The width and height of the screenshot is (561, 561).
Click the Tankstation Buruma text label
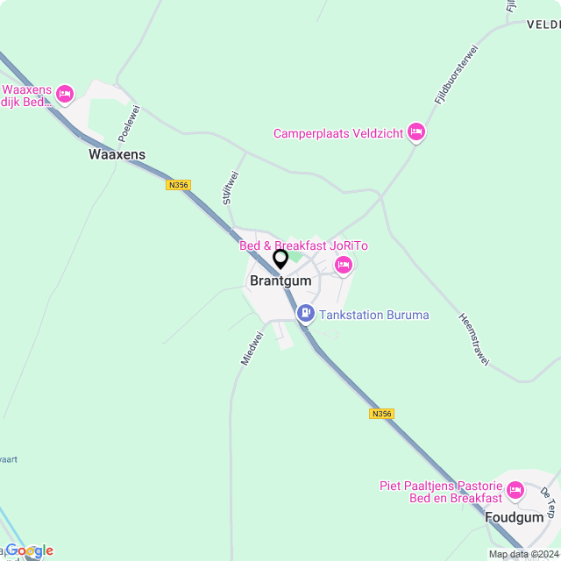click(x=374, y=315)
